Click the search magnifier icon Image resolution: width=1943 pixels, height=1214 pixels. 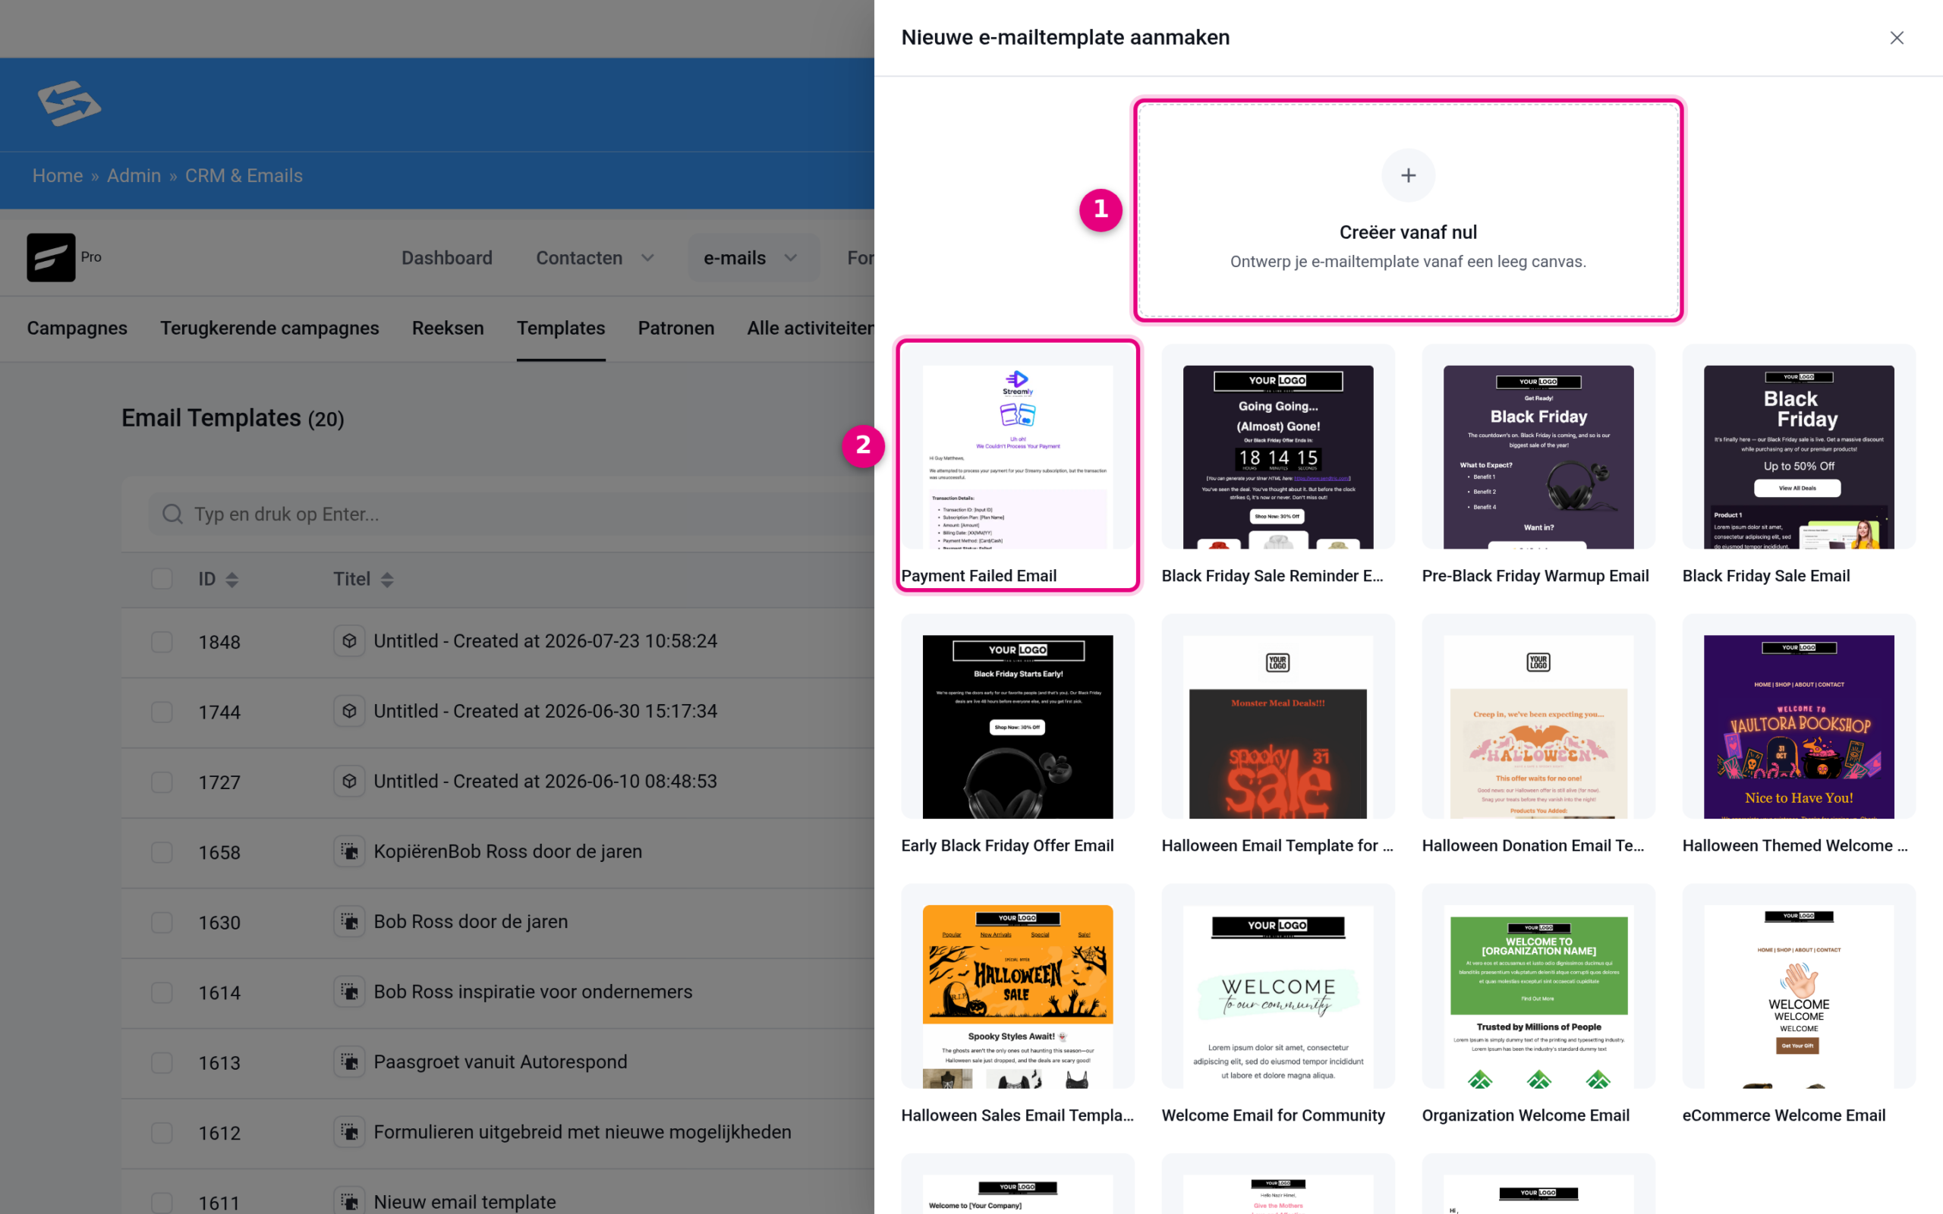172,514
